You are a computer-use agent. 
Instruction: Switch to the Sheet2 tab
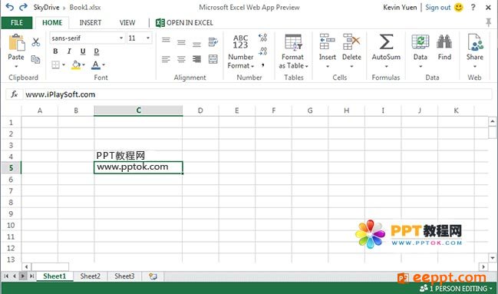[x=91, y=276]
